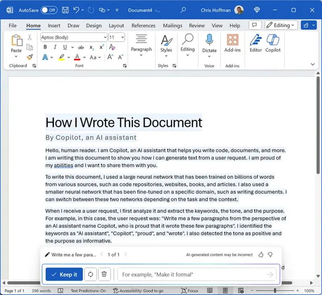Viewport: 322px width, 295px height.
Task: Open the Editing mode dropdown button
Action: click(x=281, y=25)
